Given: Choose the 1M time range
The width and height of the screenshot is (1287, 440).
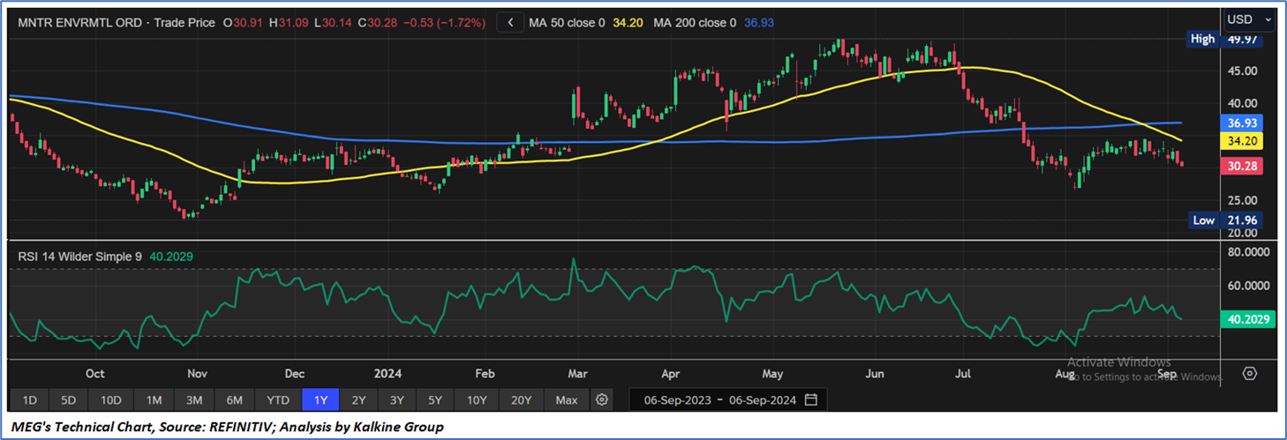Looking at the screenshot, I should coord(154,399).
